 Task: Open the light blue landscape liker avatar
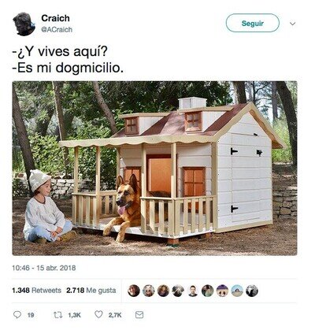click(237, 291)
